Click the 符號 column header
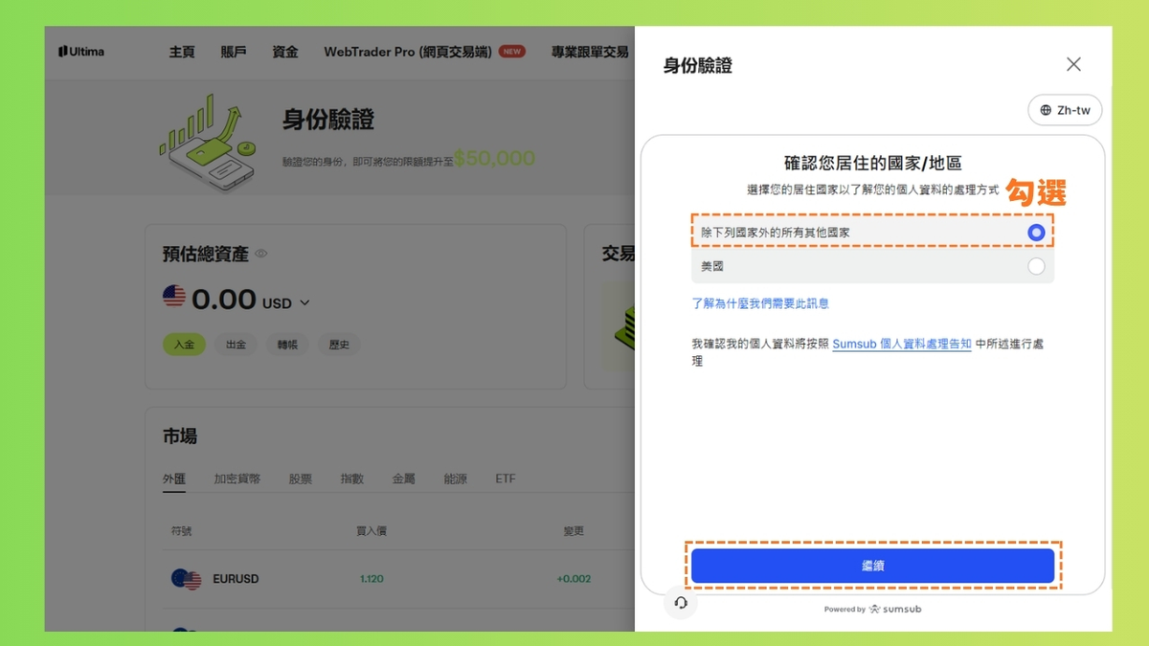Screen dimensions: 1149x646 pyautogui.click(x=181, y=531)
